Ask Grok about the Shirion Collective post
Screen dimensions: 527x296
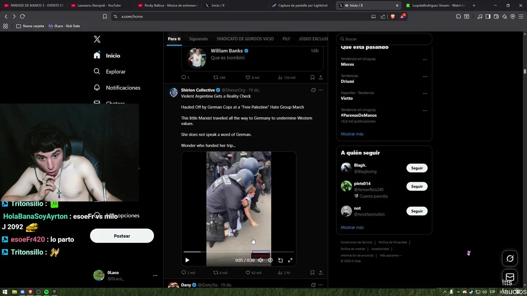click(x=313, y=90)
